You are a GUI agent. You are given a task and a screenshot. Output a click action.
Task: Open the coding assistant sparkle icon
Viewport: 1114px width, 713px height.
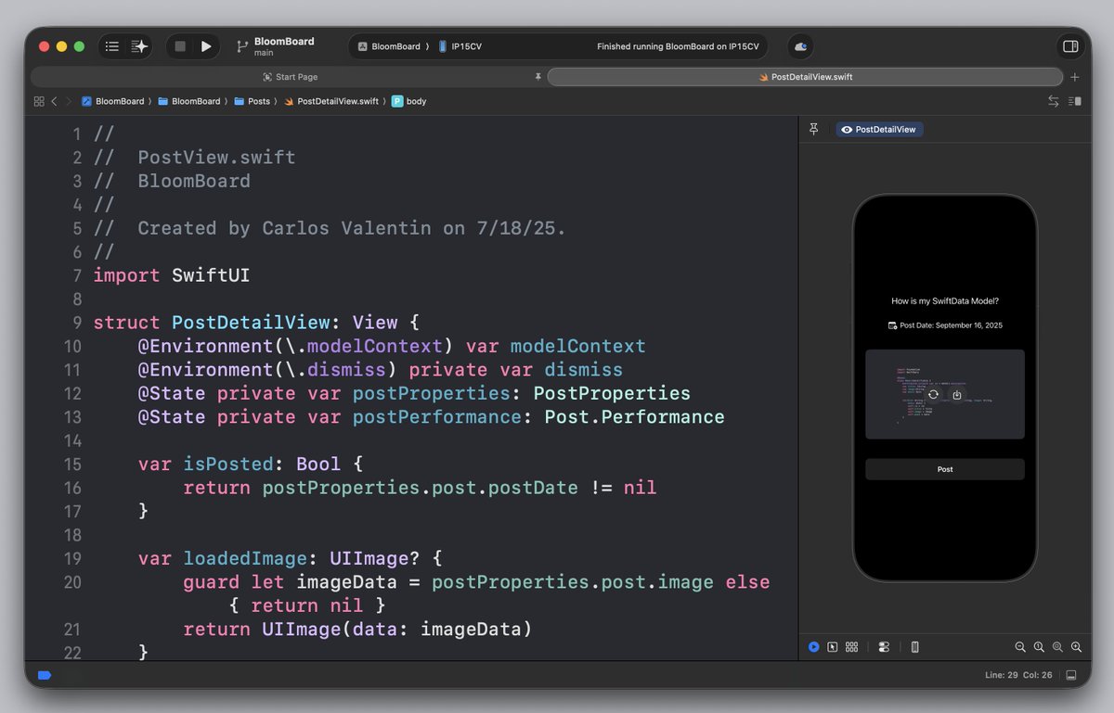click(x=139, y=46)
